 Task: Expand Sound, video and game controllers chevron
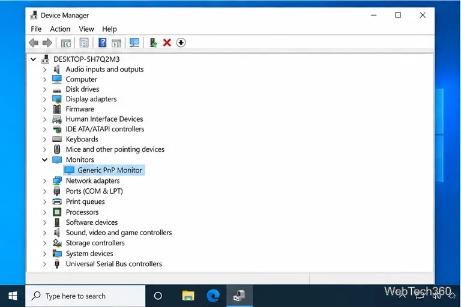click(44, 233)
